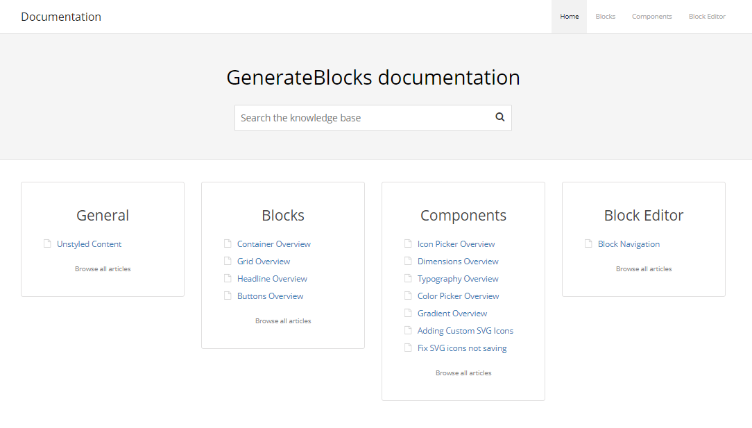The image size is (752, 428).
Task: Click the document icon beside Typography Overview
Action: click(x=407, y=278)
